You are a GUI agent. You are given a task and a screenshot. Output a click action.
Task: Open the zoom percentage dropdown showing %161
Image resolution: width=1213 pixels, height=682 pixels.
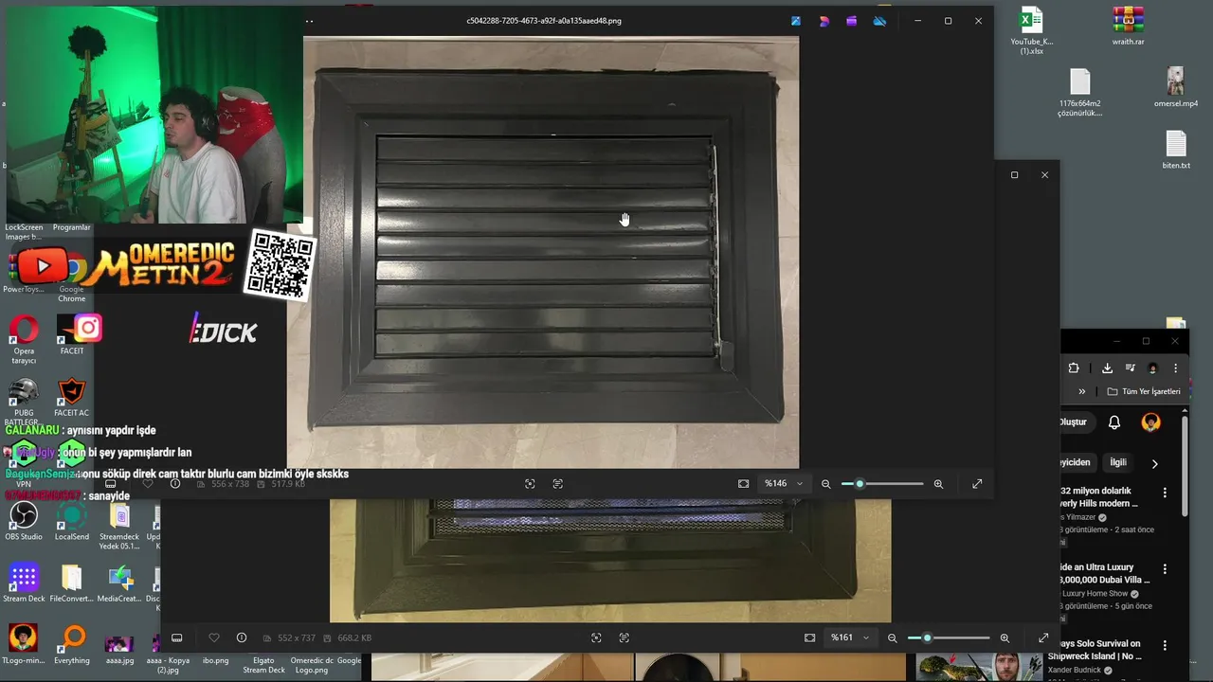(850, 637)
